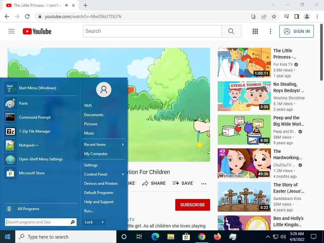Click the SAVE button under video
Viewport: 324px width, 243px height.
(183, 183)
